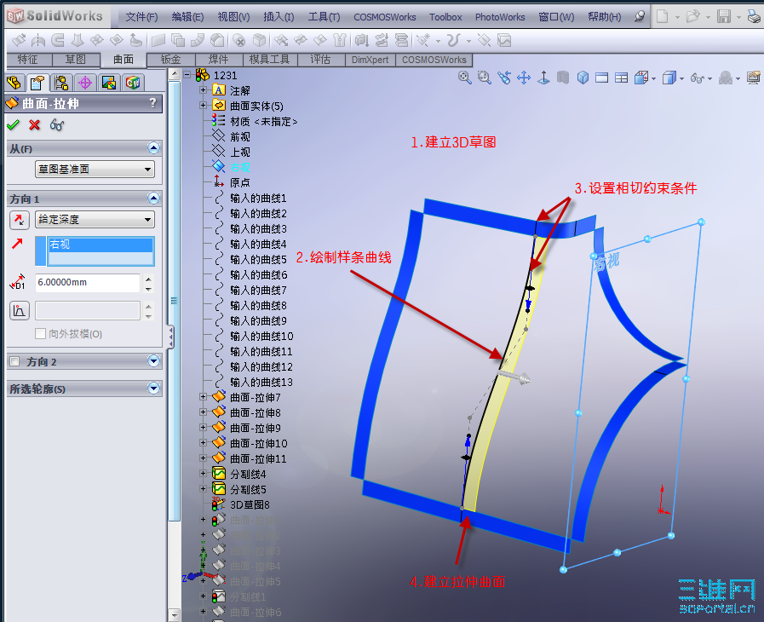
Task: Click the Save disk icon
Action: 724,16
